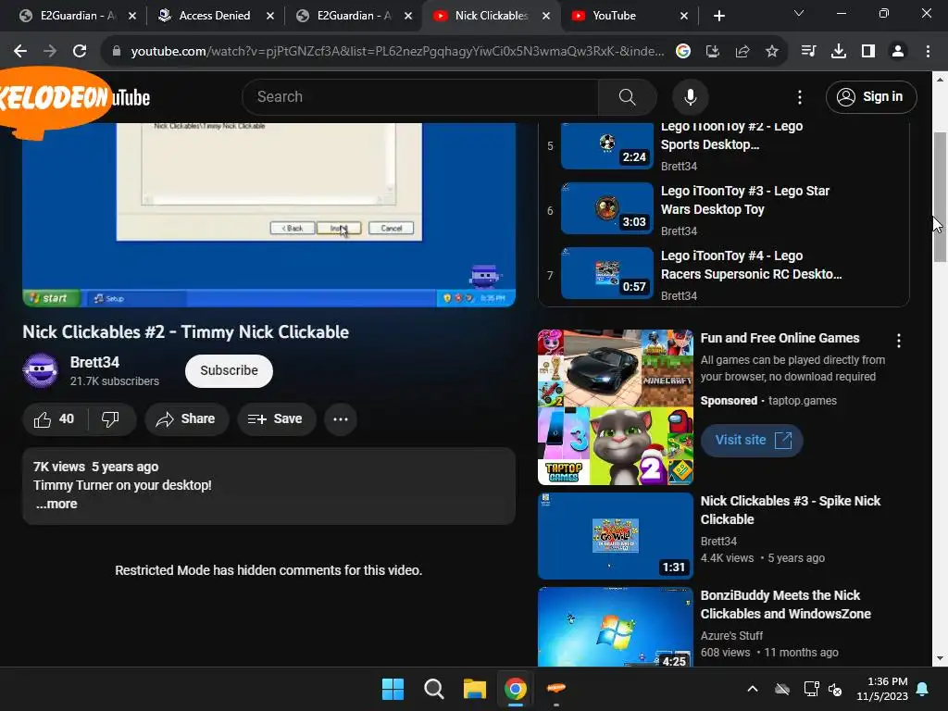Screen dimensions: 948x711
Task: Show hidden system tray icons
Action: tap(753, 689)
